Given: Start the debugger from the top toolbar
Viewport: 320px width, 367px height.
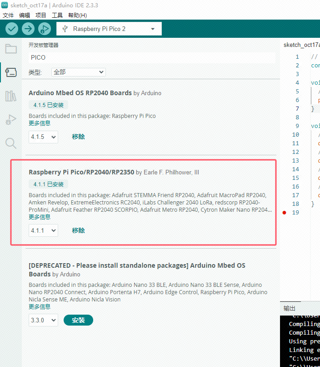Looking at the screenshot, I should (x=44, y=29).
